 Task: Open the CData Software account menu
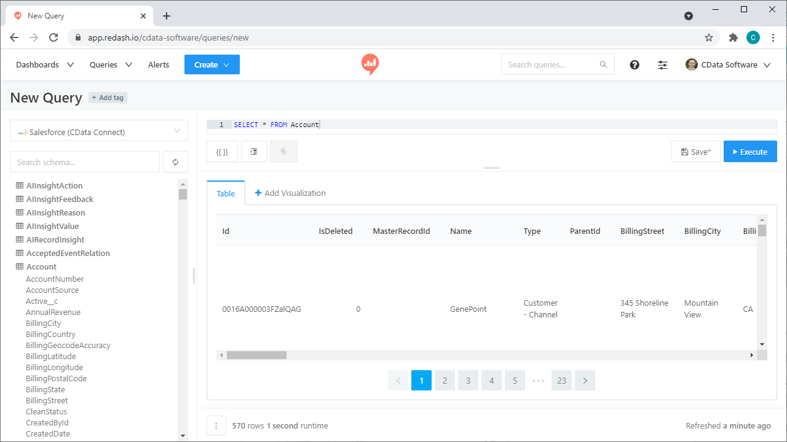pos(728,64)
